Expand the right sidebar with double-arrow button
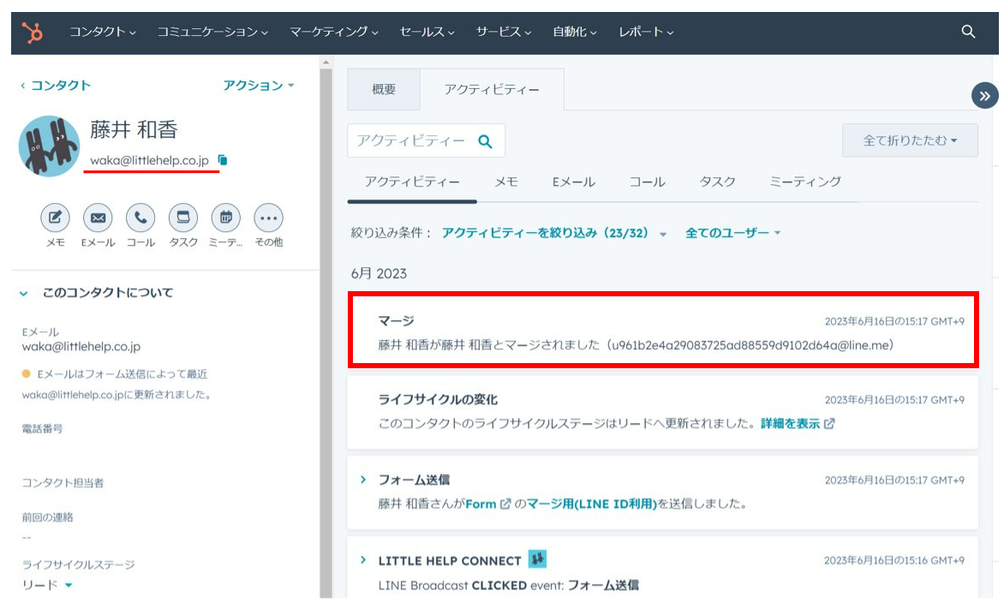This screenshot has width=1004, height=608. click(x=984, y=96)
